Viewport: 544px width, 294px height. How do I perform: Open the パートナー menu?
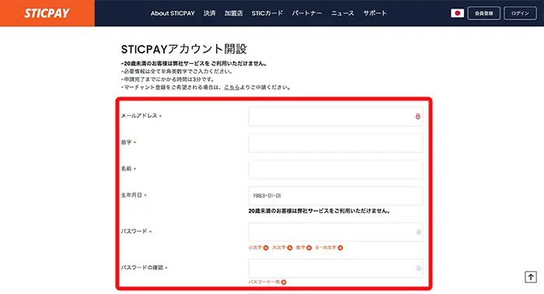[x=307, y=13]
